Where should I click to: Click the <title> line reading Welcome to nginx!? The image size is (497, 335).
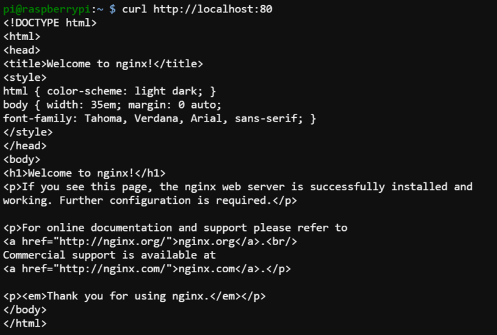104,63
